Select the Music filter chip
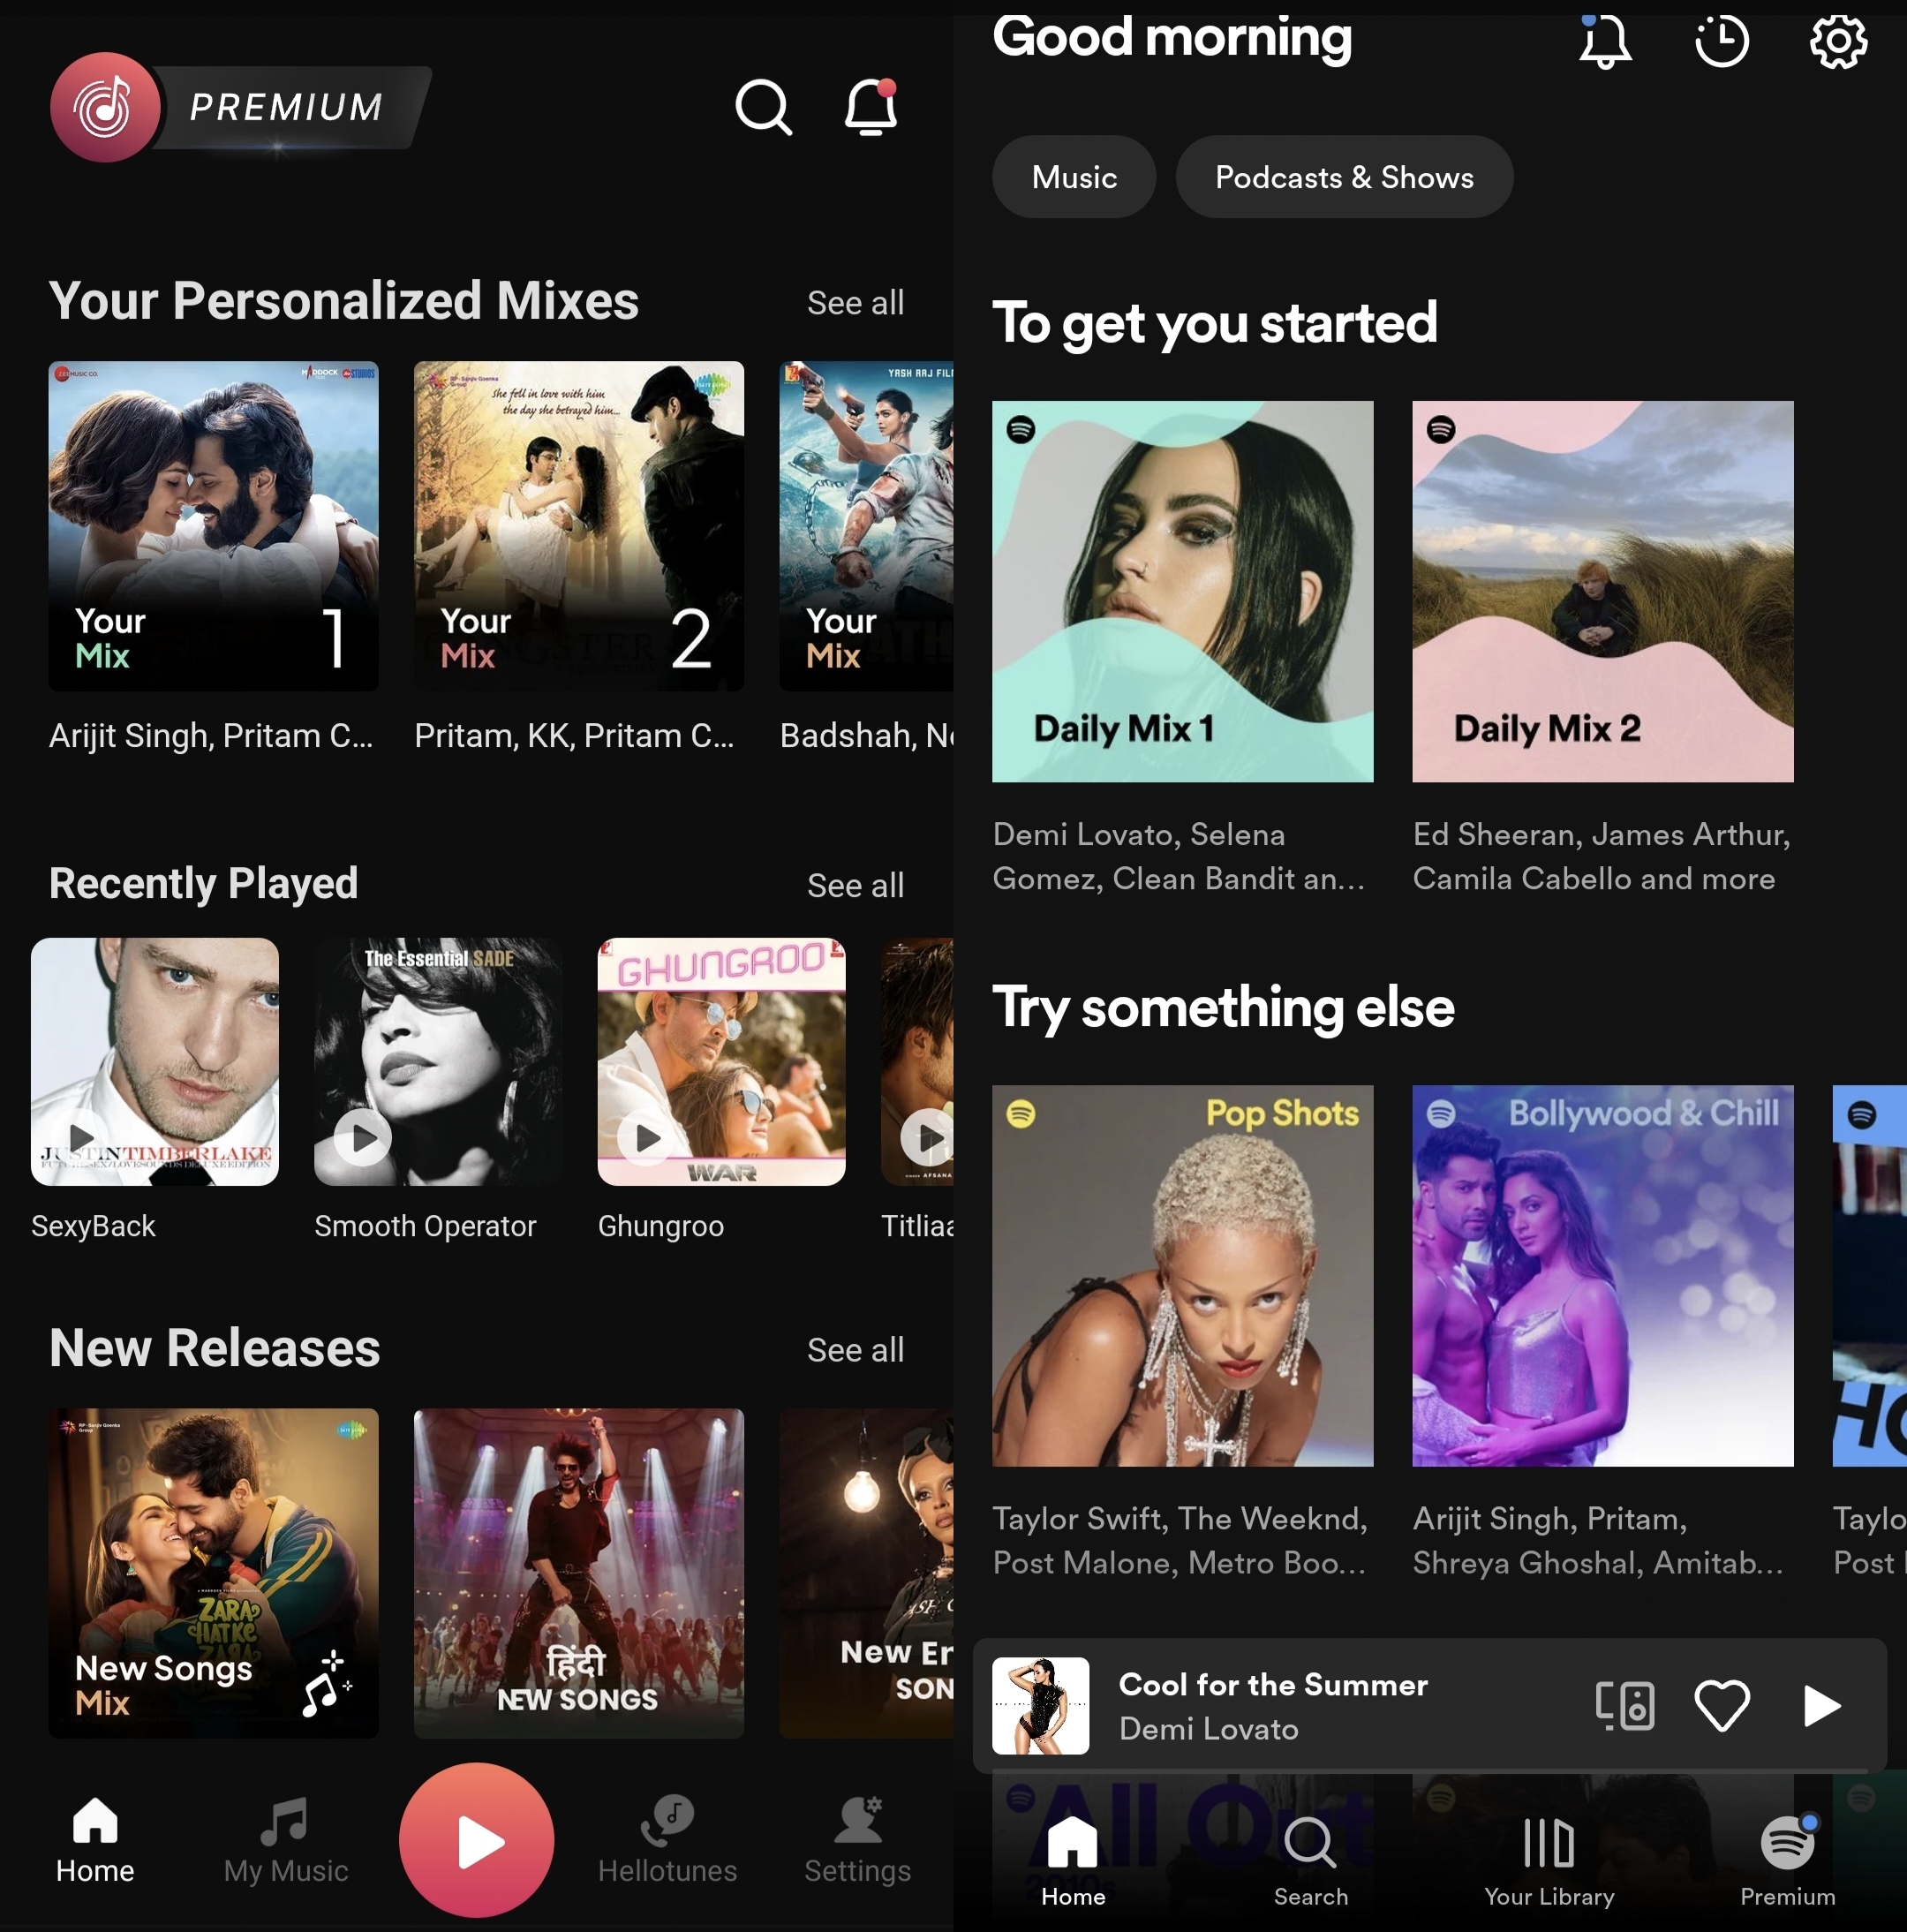Image resolution: width=1907 pixels, height=1932 pixels. click(x=1073, y=177)
